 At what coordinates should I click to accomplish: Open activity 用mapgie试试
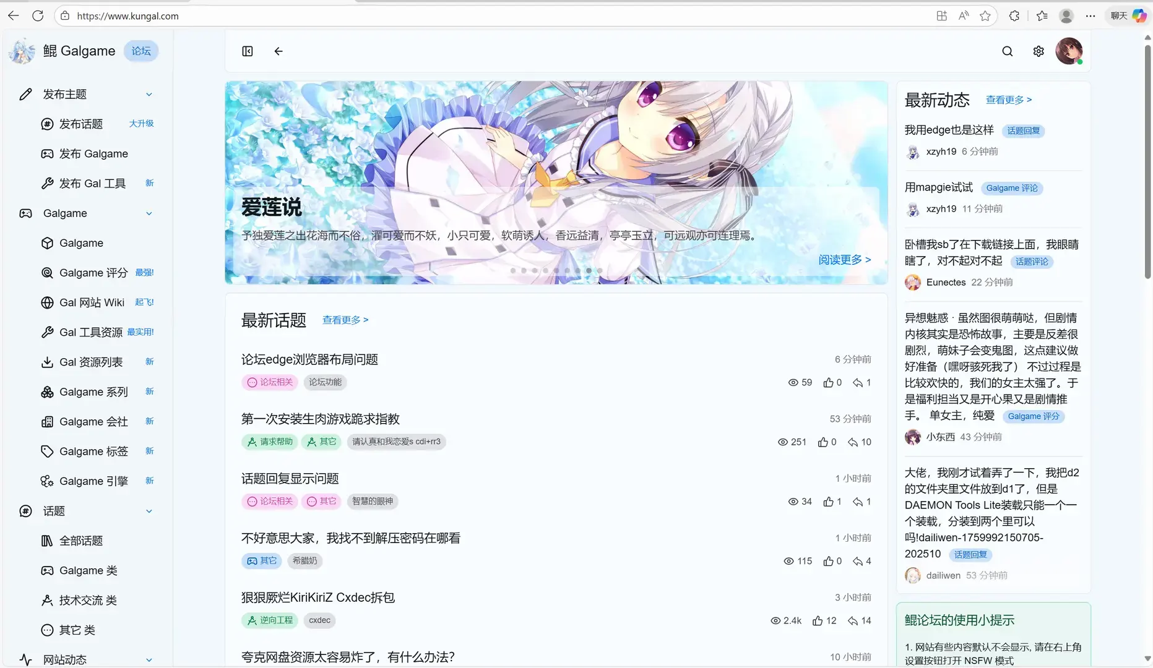point(939,187)
